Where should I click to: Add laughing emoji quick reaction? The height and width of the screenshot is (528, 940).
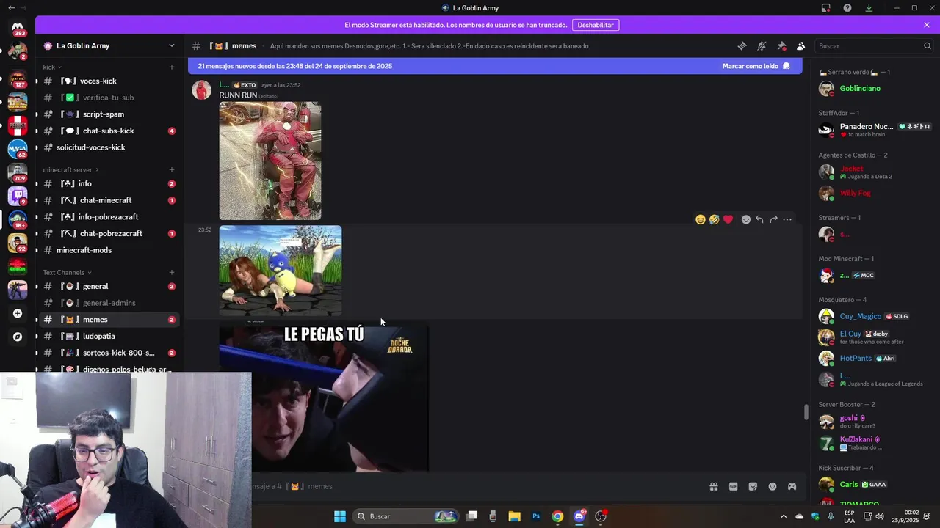pos(700,219)
